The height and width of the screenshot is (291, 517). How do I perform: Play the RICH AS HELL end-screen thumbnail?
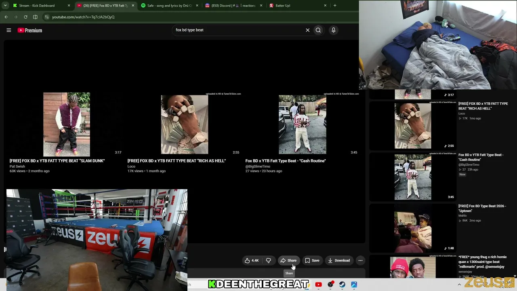point(185,124)
